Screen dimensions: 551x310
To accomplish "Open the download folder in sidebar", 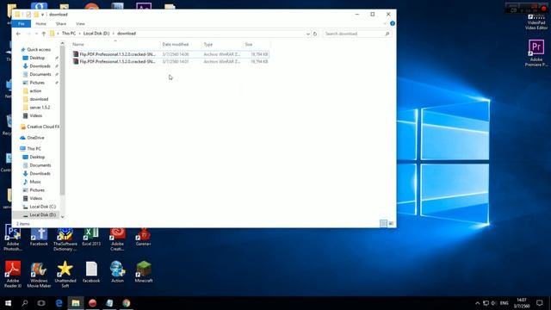I will (x=39, y=99).
